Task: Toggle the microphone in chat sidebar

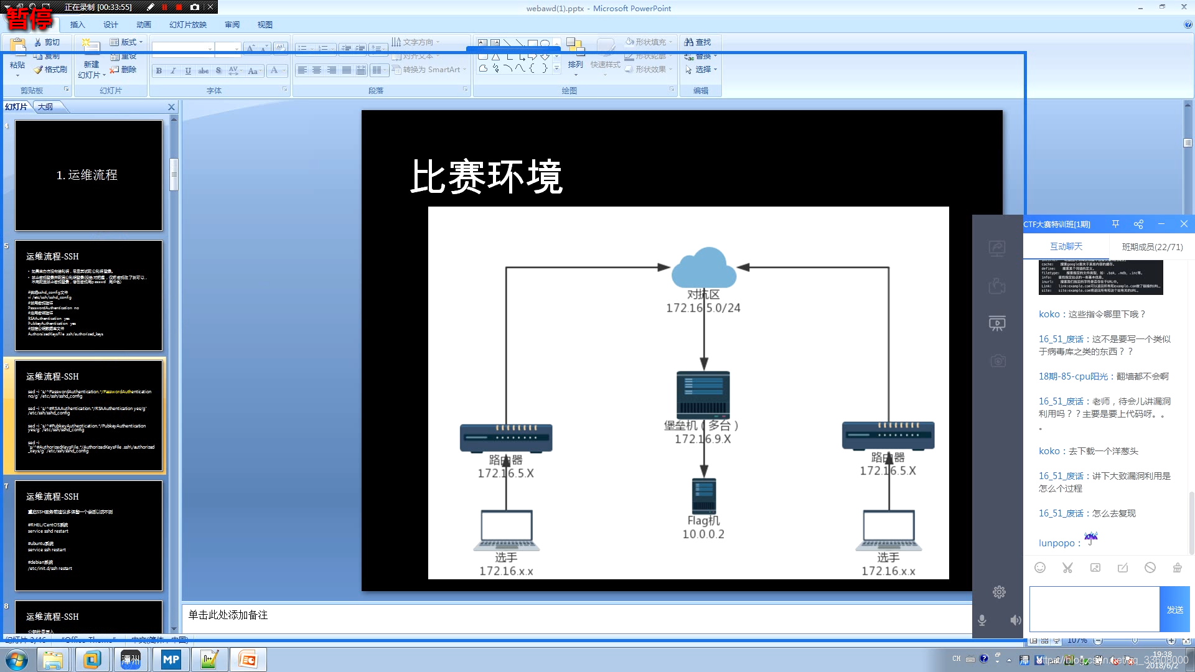Action: coord(982,620)
